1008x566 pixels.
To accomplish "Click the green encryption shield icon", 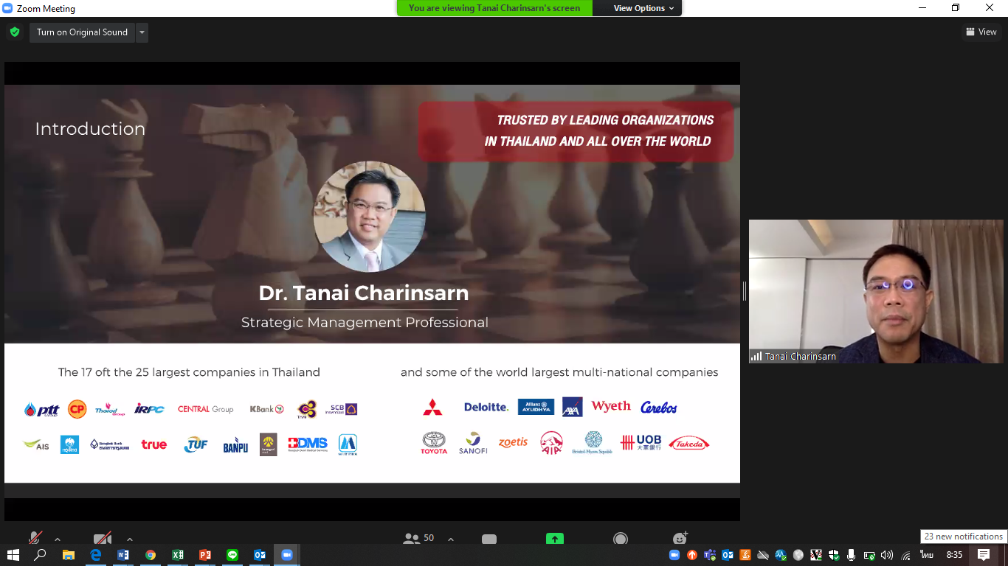I will [15, 32].
